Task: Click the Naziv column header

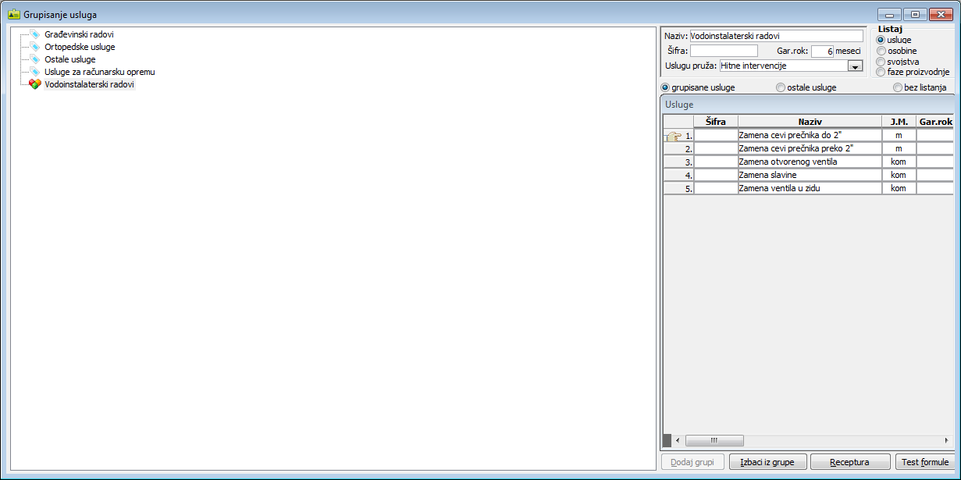Action: click(810, 122)
